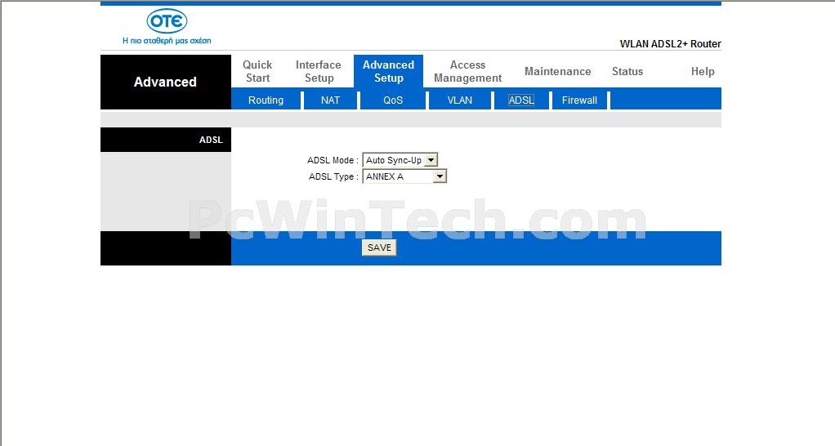
Task: Select the ADSL submenu item
Action: [x=521, y=100]
